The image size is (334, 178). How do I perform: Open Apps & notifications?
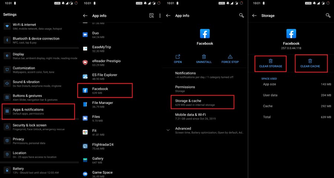pos(38,111)
